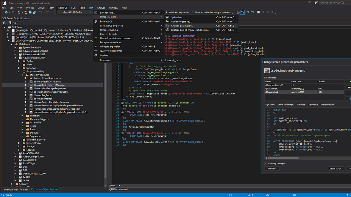Click the Create script... button
The height and width of the screenshot is (197, 351).
click(336, 168)
